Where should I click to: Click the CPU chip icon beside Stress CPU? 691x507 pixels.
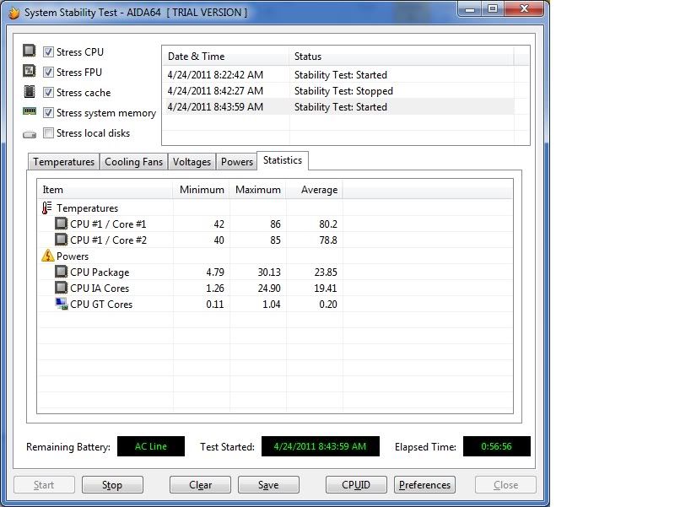(x=29, y=51)
